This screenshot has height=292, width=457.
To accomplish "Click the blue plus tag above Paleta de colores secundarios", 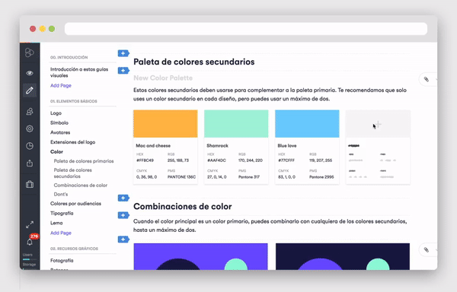I will coord(123,53).
